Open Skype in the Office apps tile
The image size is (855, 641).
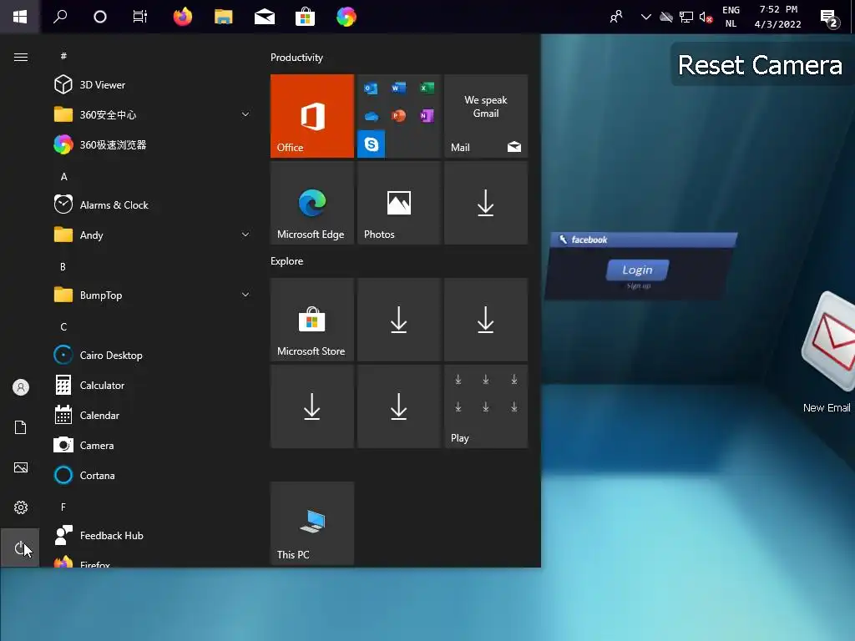pos(372,144)
